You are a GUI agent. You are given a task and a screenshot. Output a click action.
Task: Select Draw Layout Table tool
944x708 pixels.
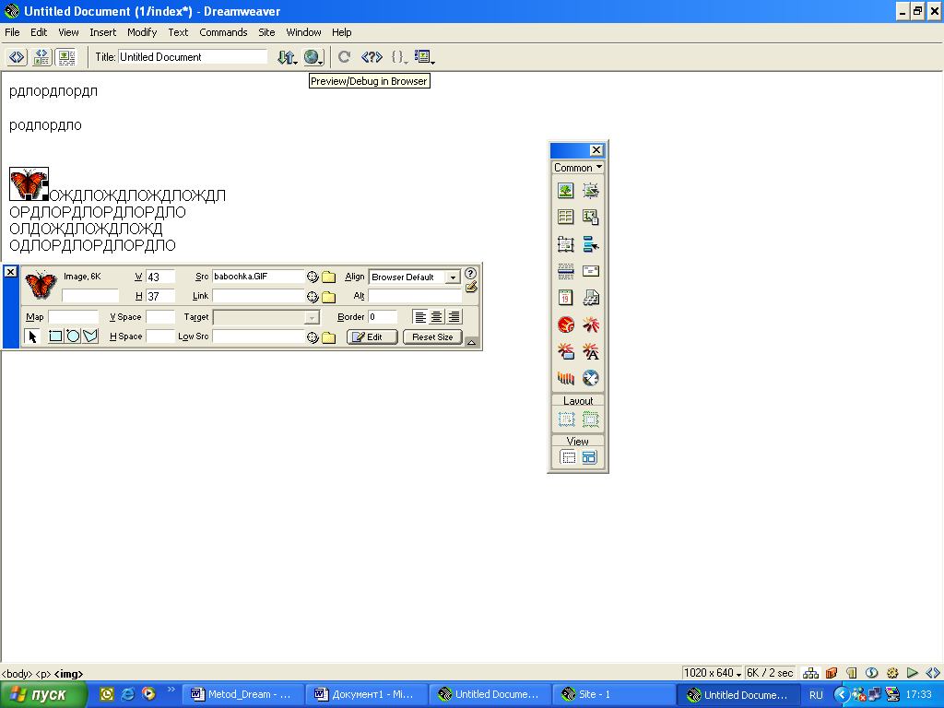point(591,419)
